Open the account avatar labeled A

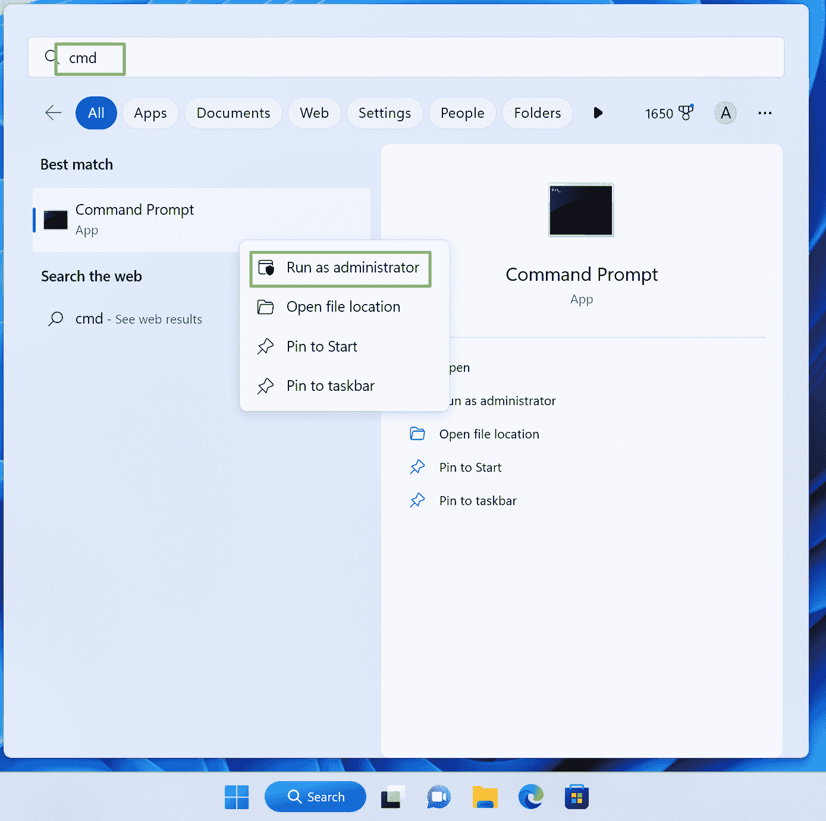click(726, 113)
